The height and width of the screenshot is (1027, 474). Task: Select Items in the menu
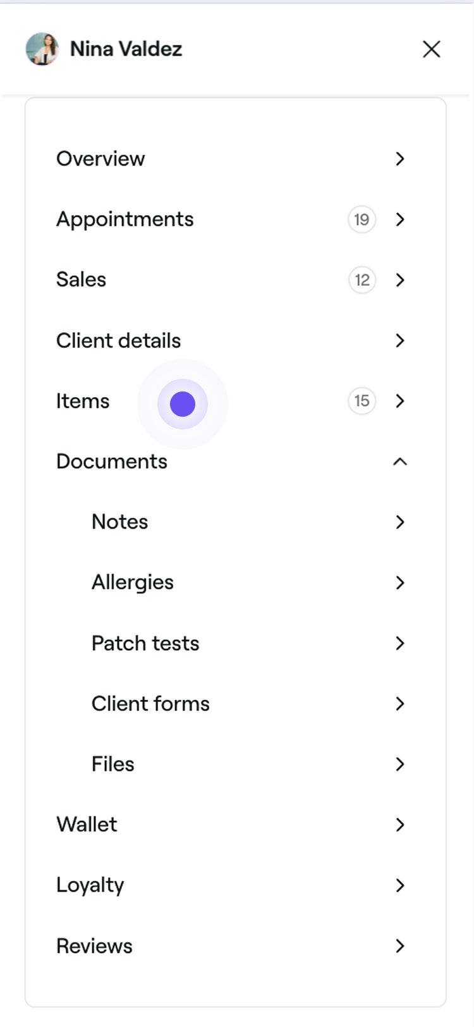click(x=83, y=401)
